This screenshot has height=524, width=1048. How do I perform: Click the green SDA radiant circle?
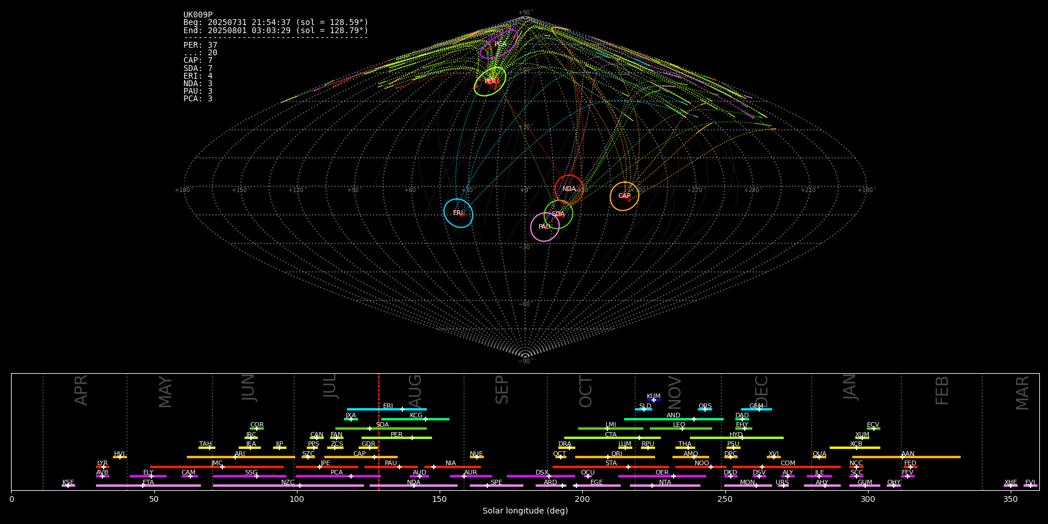pos(558,214)
